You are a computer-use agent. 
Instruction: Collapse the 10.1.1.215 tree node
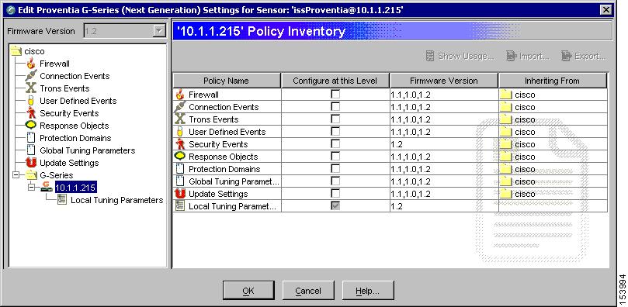point(32,187)
